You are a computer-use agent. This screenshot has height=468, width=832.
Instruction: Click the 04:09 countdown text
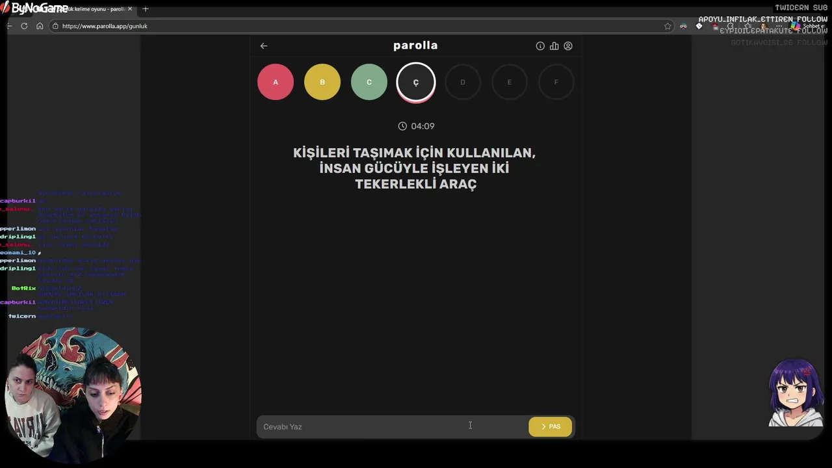(x=422, y=126)
